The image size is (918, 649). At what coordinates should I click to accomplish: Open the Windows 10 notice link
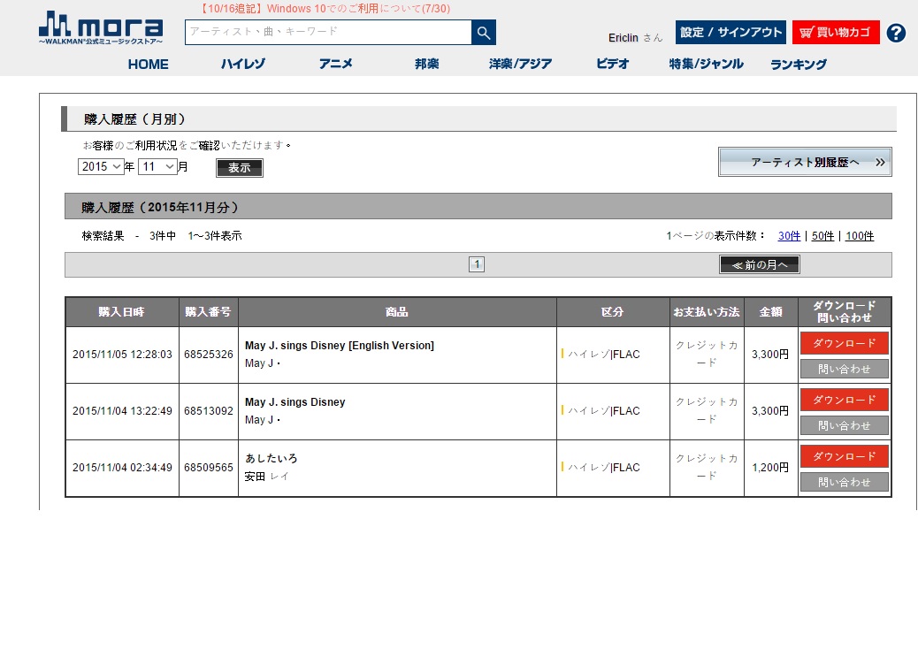(325, 9)
